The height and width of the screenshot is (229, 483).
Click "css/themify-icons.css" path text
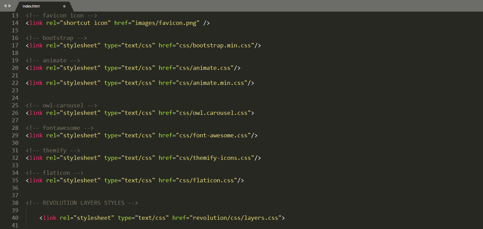(x=215, y=158)
